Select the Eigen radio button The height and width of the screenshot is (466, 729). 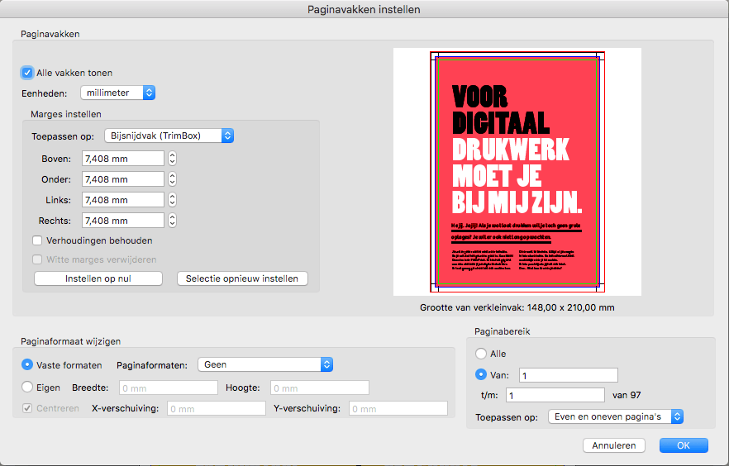coord(27,387)
